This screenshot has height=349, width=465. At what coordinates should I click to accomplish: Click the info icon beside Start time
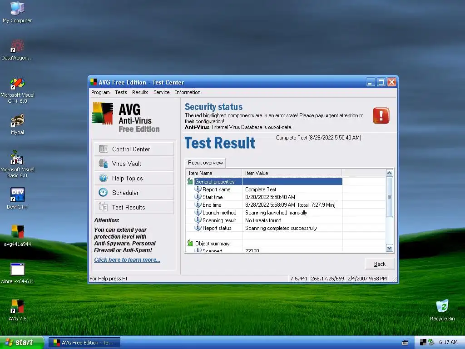click(x=198, y=197)
